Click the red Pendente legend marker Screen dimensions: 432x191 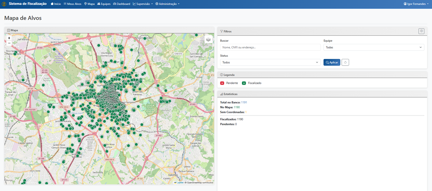click(222, 83)
